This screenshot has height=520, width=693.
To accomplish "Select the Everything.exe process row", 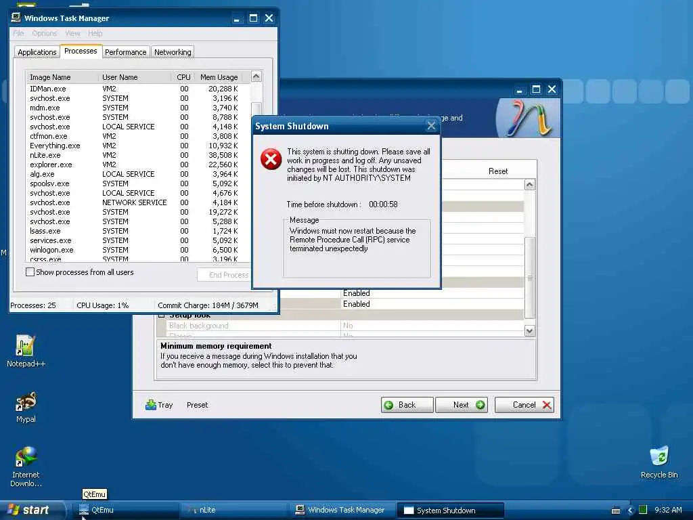I will tap(138, 146).
